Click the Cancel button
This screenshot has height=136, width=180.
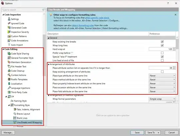tap(172, 133)
